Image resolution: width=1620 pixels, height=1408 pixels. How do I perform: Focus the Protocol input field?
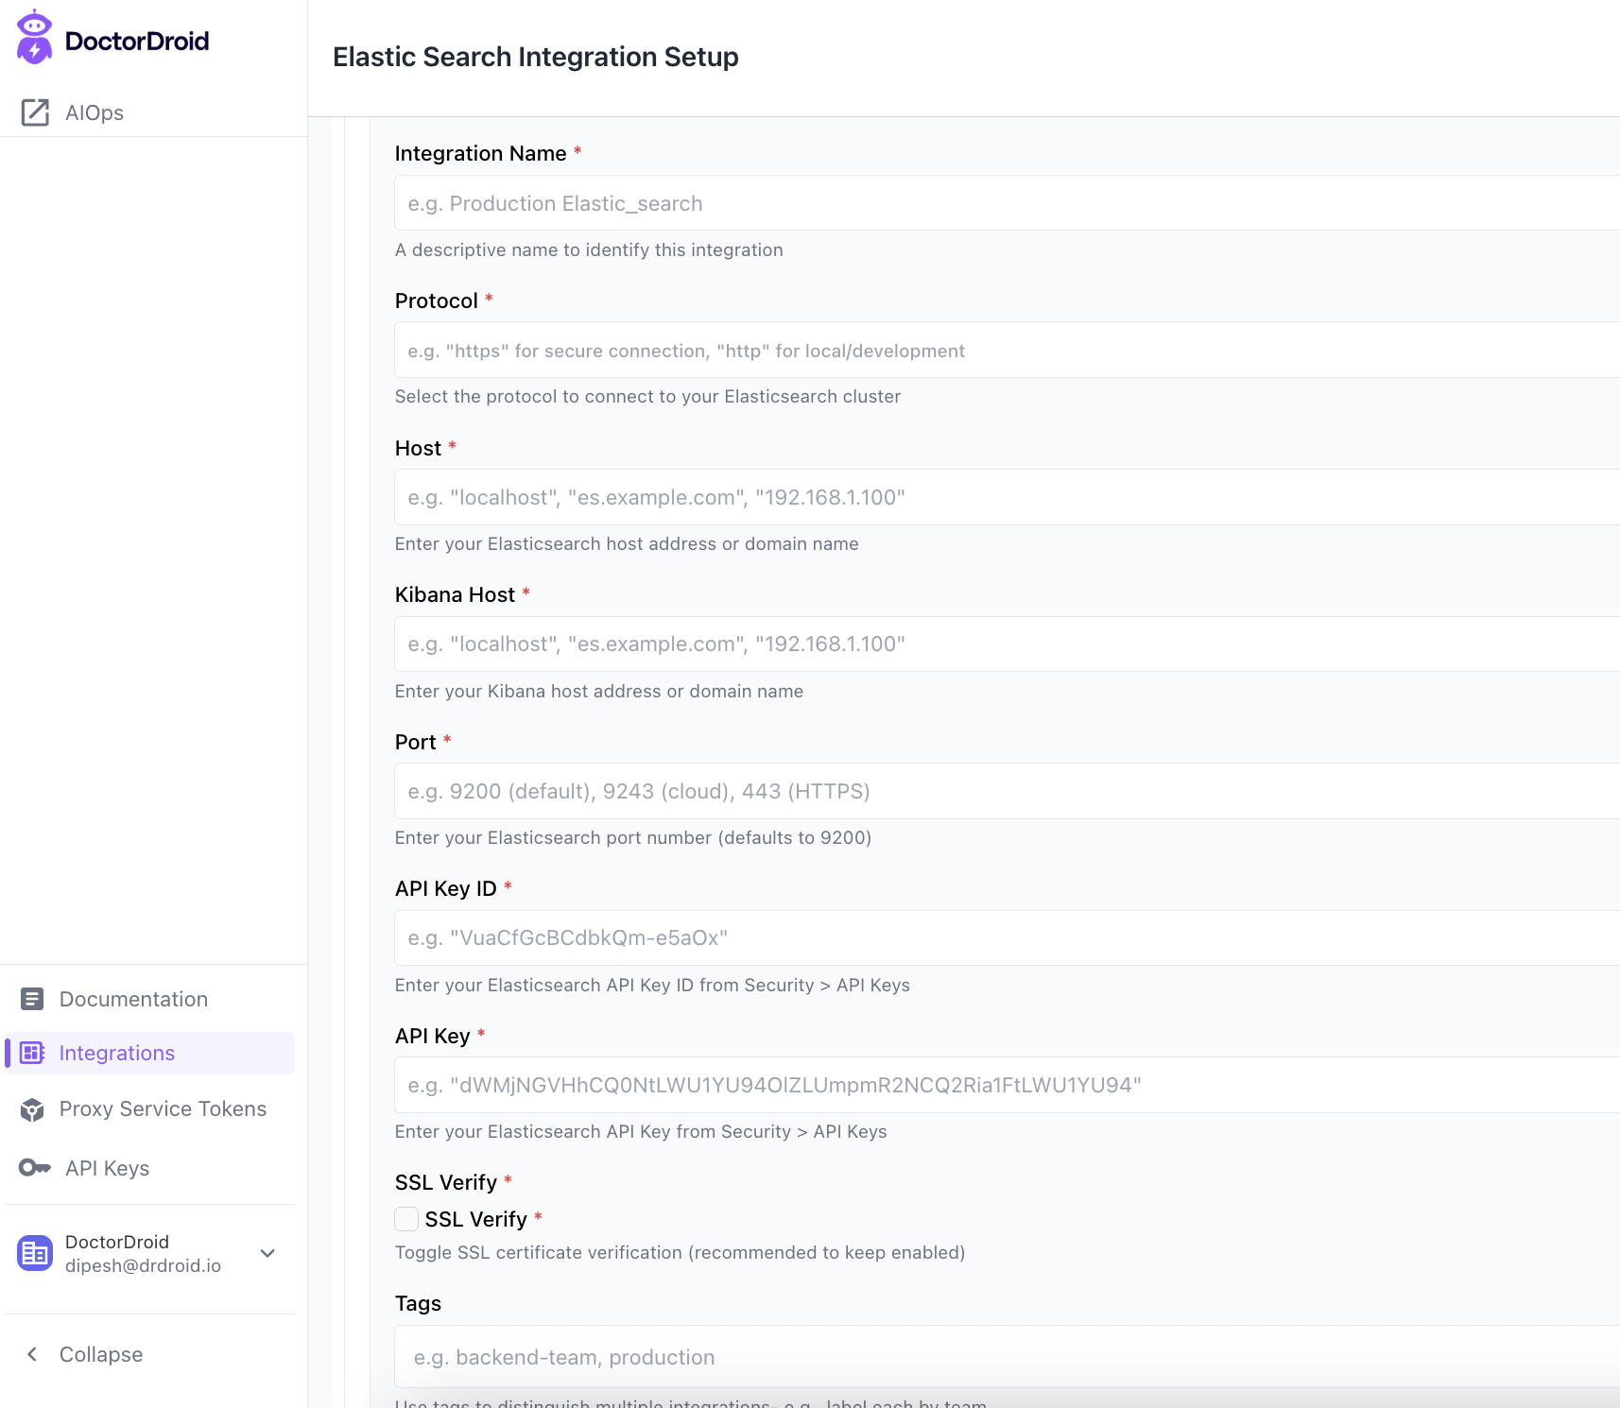pyautogui.click(x=1008, y=351)
